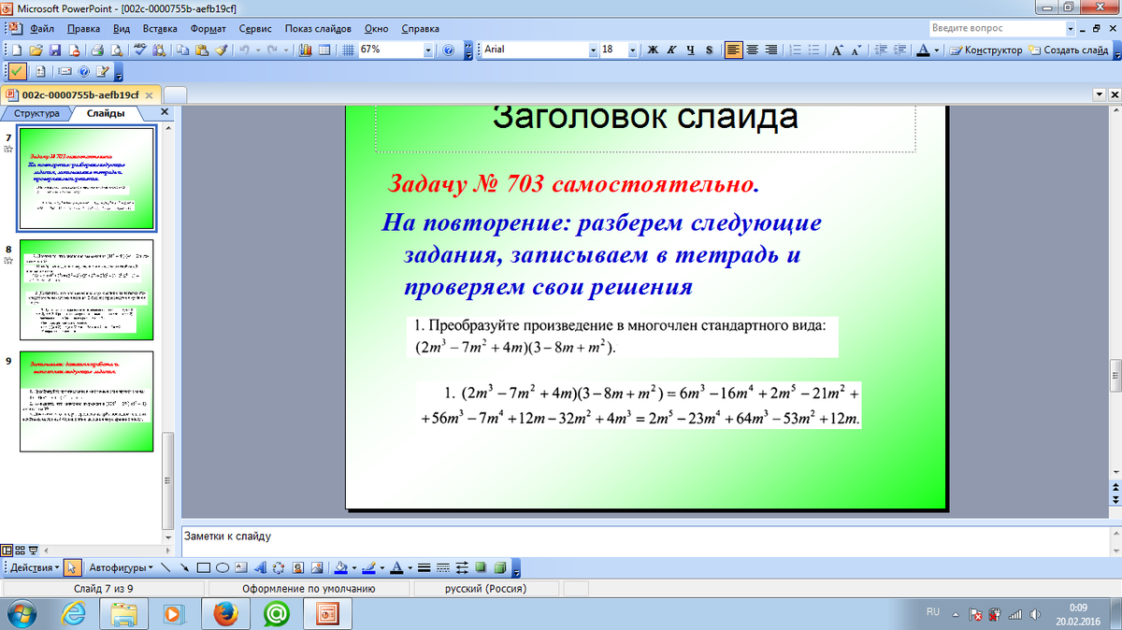
Task: Switch to the Структура tab
Action: tap(37, 113)
